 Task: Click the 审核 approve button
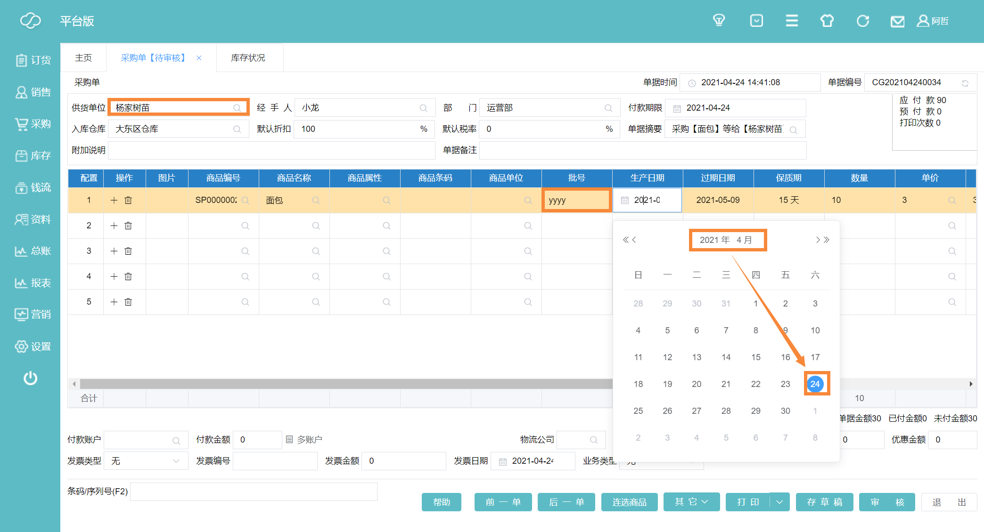coord(887,502)
